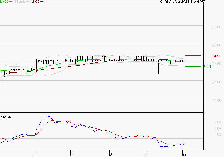This screenshot has height=157, width=224.
Task: Click the BBands legend label
Action: point(20,2)
